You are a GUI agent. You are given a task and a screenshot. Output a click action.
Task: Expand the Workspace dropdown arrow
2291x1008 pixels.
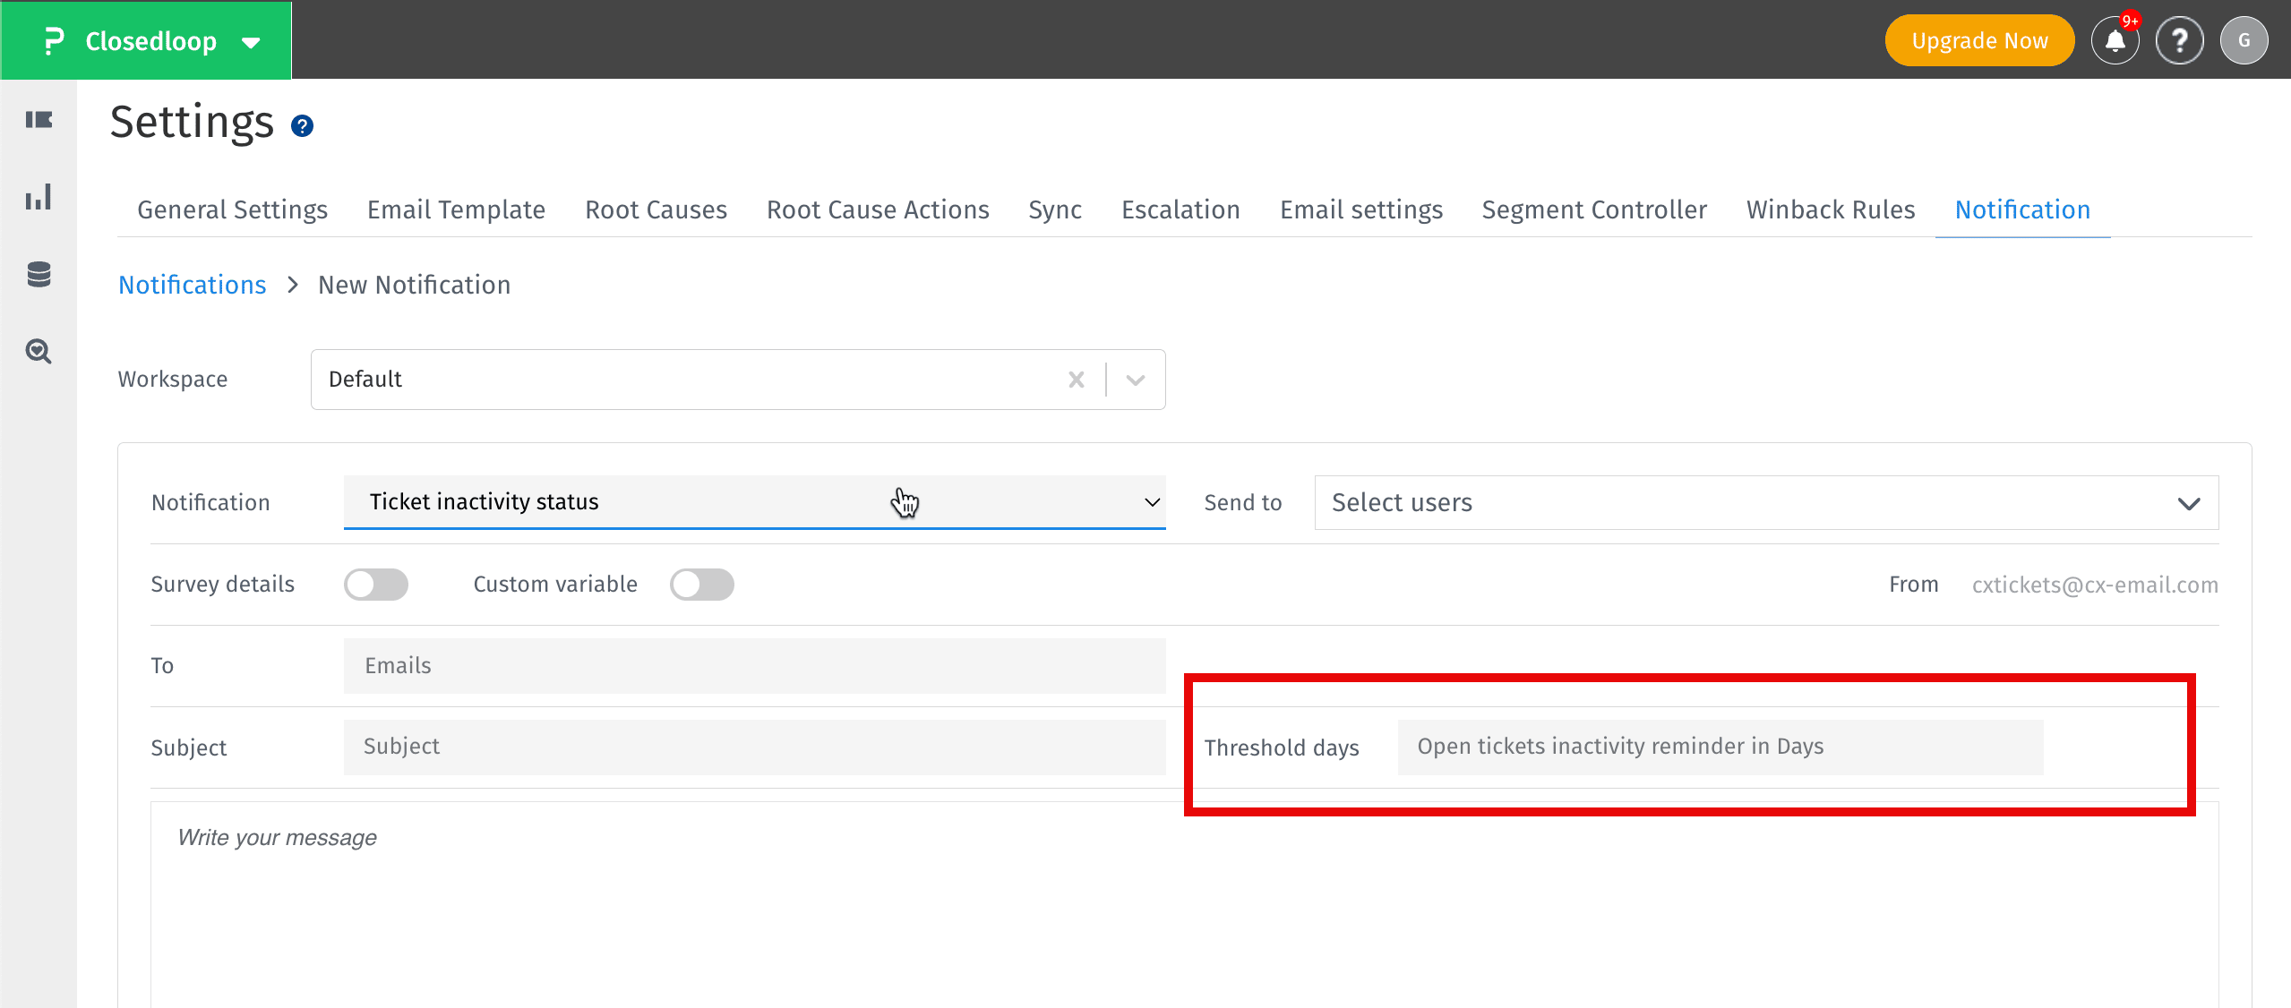(x=1136, y=380)
